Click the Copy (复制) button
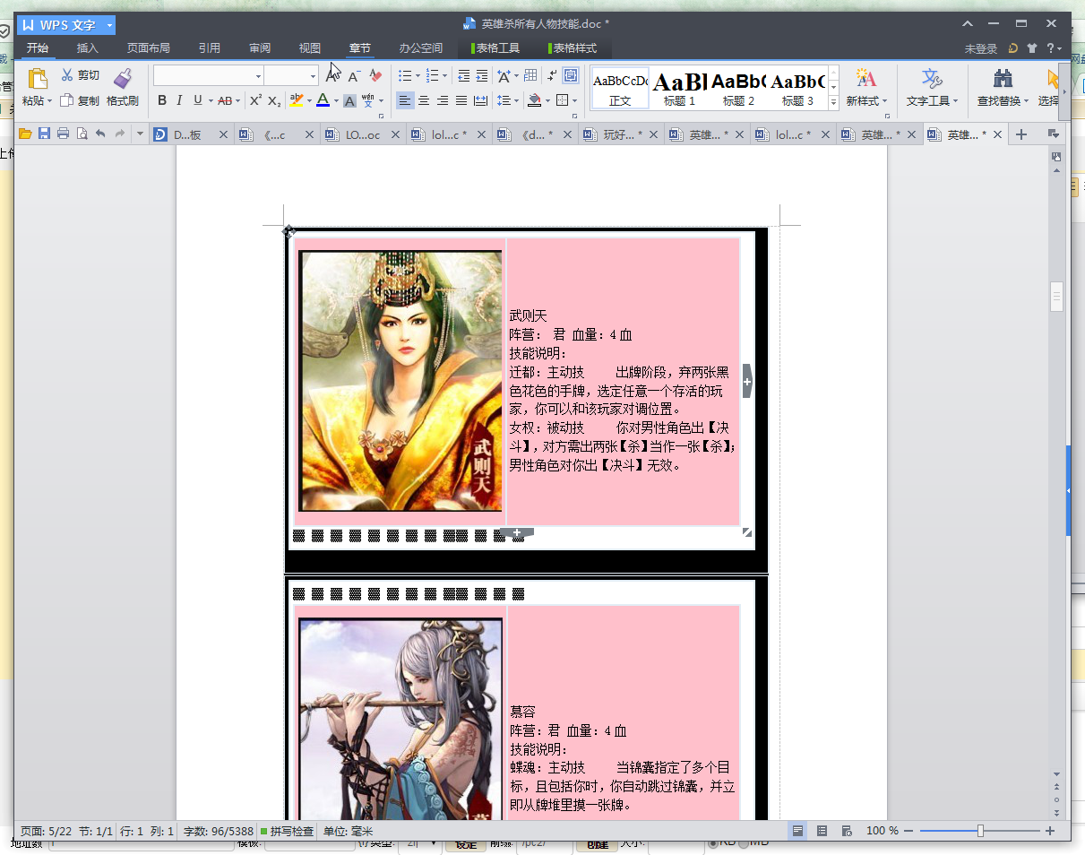 point(80,101)
